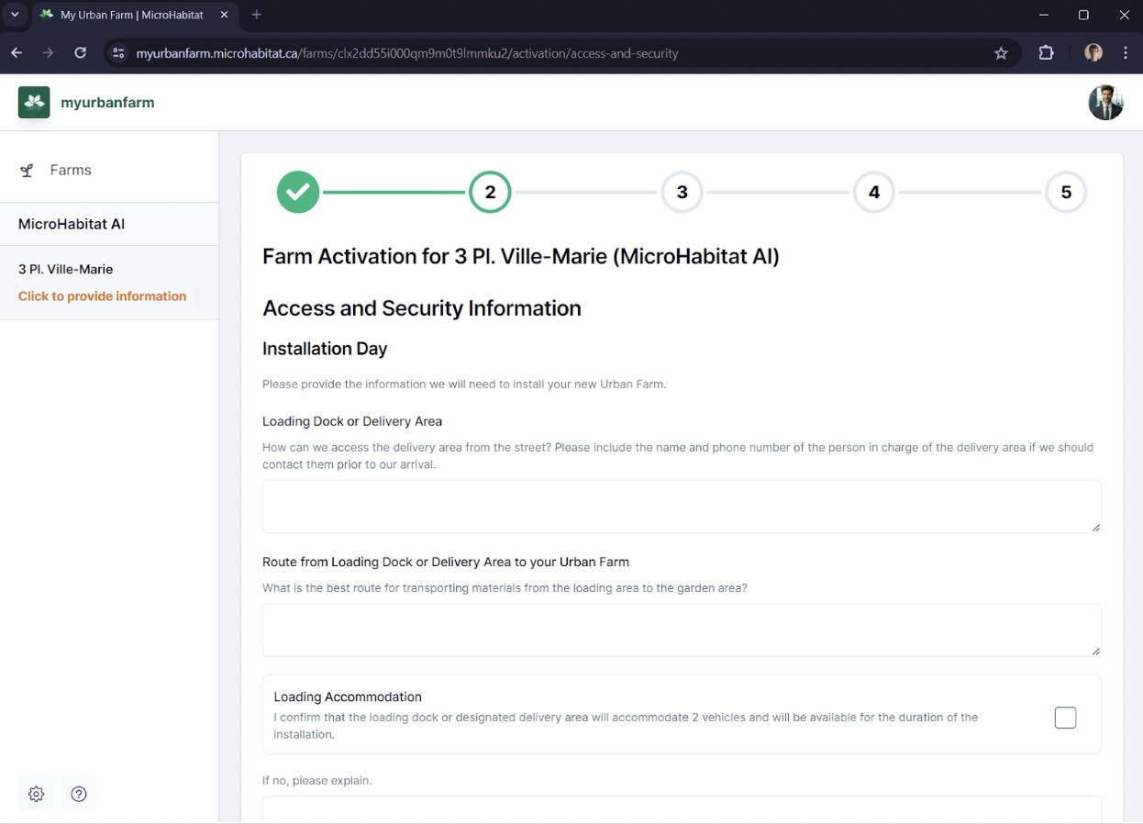Jump to step 3 of activation
1143x824 pixels.
682,193
